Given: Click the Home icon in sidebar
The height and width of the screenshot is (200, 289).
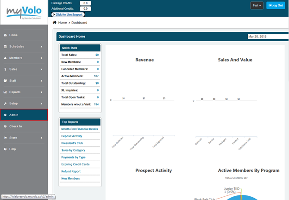Looking at the screenshot, I should point(5,35).
